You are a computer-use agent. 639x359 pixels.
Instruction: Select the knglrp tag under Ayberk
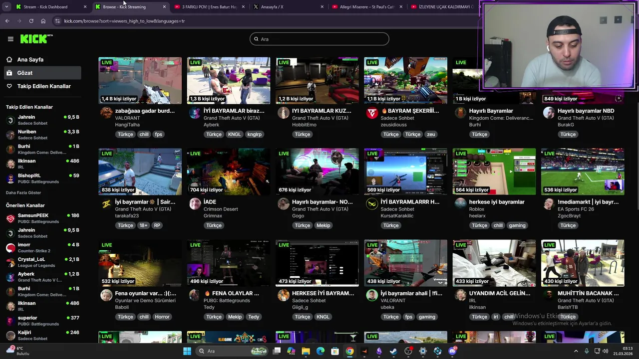pyautogui.click(x=255, y=134)
